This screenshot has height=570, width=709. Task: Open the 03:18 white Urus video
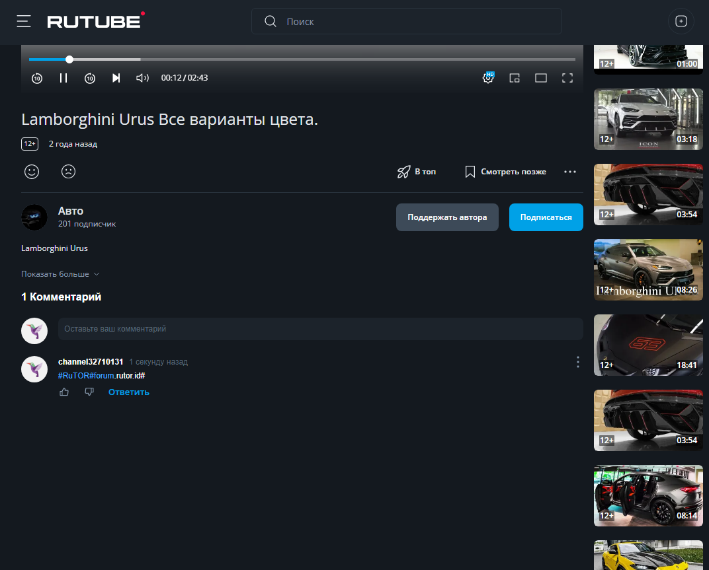click(x=648, y=120)
